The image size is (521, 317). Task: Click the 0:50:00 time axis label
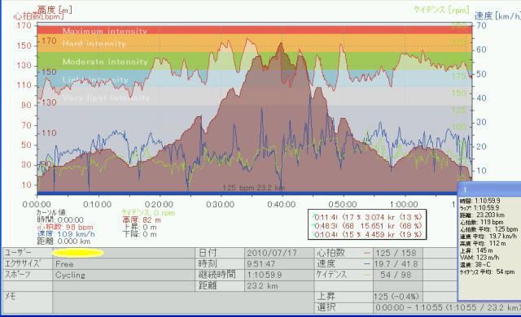coord(343,204)
